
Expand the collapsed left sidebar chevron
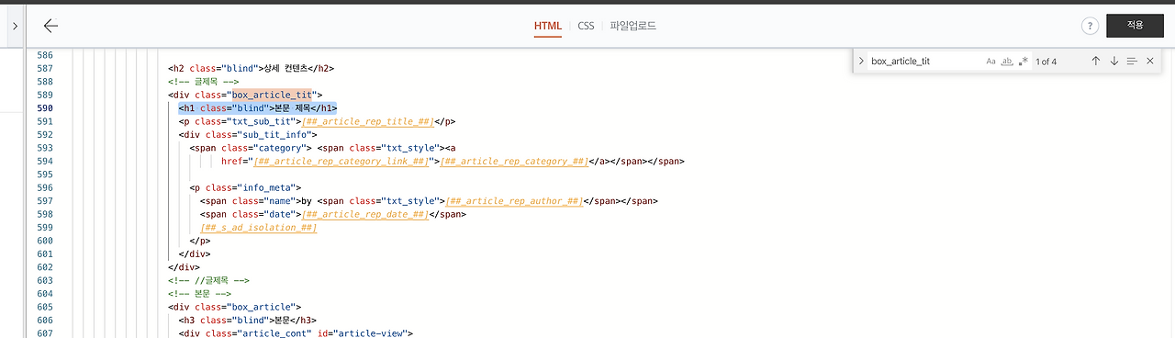[15, 27]
